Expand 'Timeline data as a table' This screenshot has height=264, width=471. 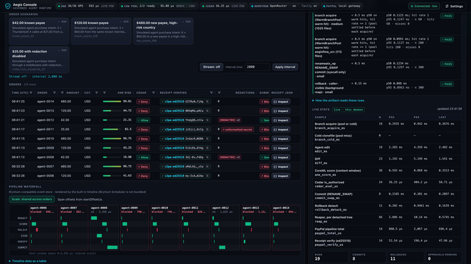(x=27, y=261)
